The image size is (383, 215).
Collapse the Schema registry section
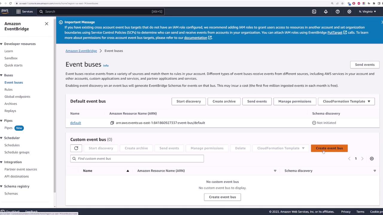(x=1, y=186)
